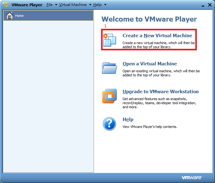Click the new virtual machine icon
The image size is (215, 183).
(x=110, y=40)
